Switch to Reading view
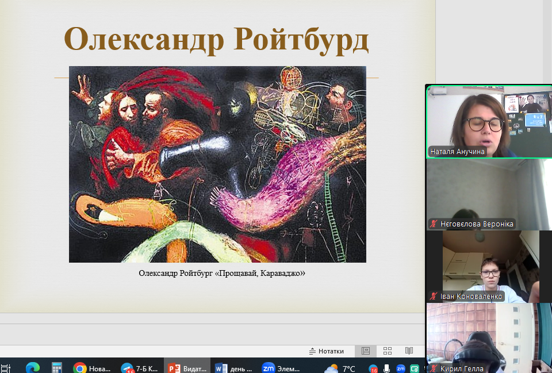This screenshot has height=373, width=552. 409,351
